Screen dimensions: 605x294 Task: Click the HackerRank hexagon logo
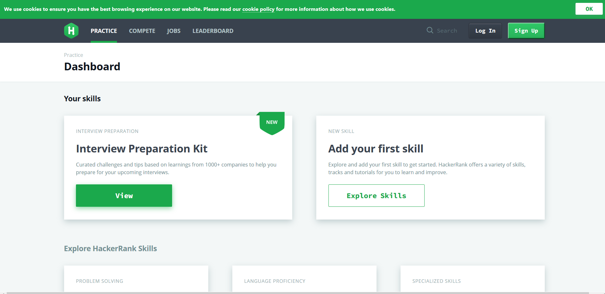click(x=71, y=31)
